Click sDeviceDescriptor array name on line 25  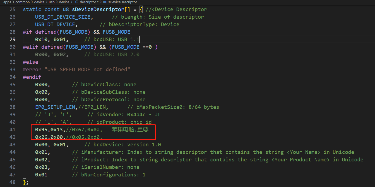coord(98,9)
